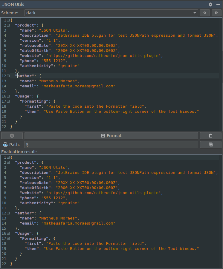Click line number 22 in the evaluation result
This screenshot has width=223, height=269.
(x=4, y=264)
